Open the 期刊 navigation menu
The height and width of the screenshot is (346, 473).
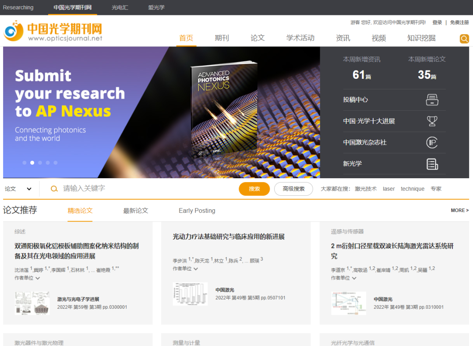tap(222, 38)
